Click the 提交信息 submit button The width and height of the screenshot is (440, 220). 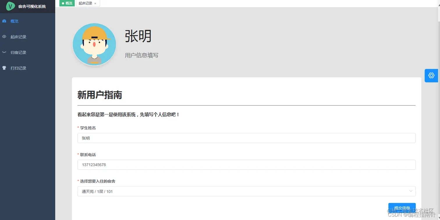pos(402,208)
